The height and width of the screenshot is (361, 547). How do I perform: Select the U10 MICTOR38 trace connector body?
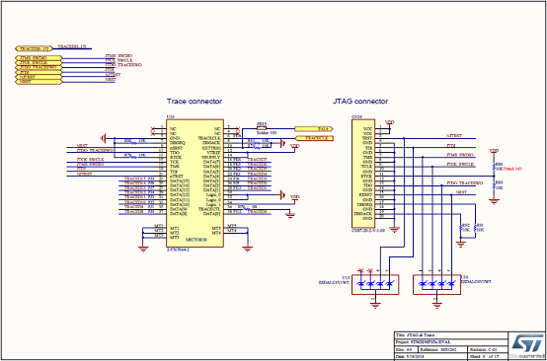coord(195,182)
